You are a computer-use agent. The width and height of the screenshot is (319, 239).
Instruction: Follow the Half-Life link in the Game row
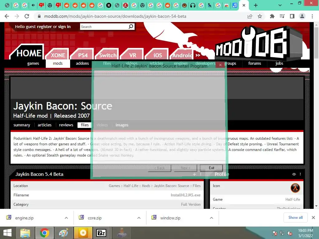coord(293,199)
